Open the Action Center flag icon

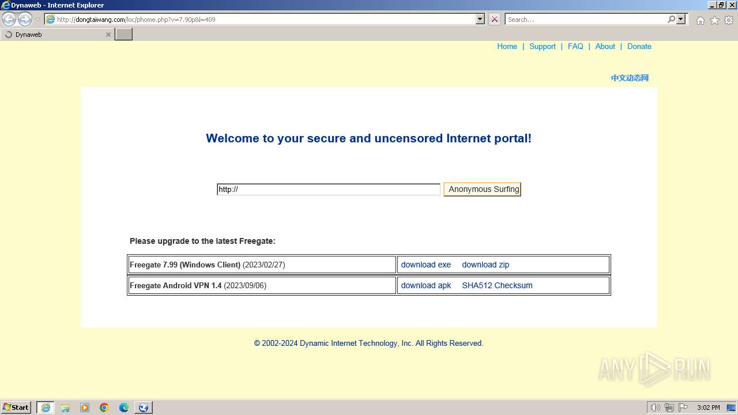tap(683, 408)
